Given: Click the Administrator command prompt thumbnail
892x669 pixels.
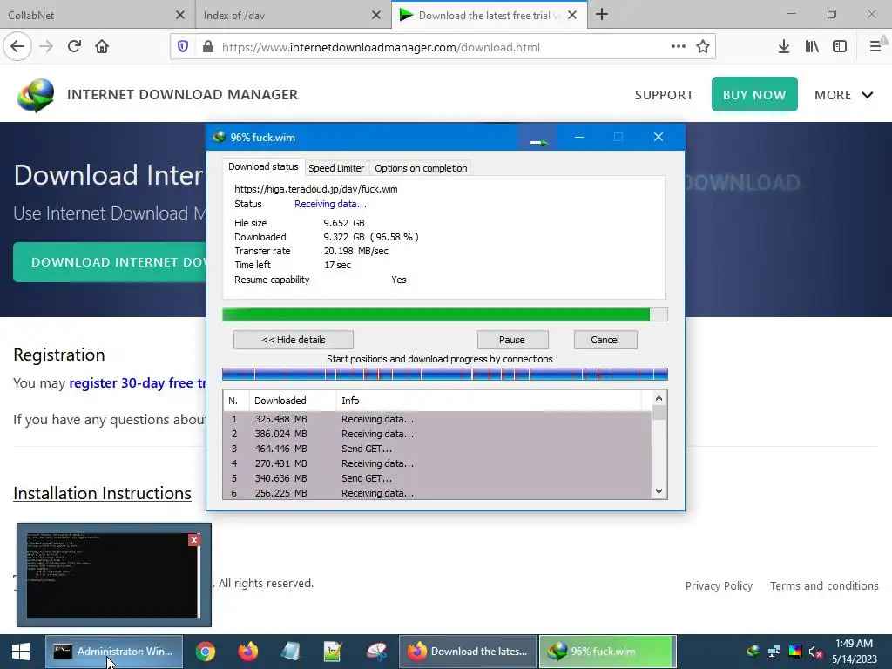Looking at the screenshot, I should click(x=113, y=575).
